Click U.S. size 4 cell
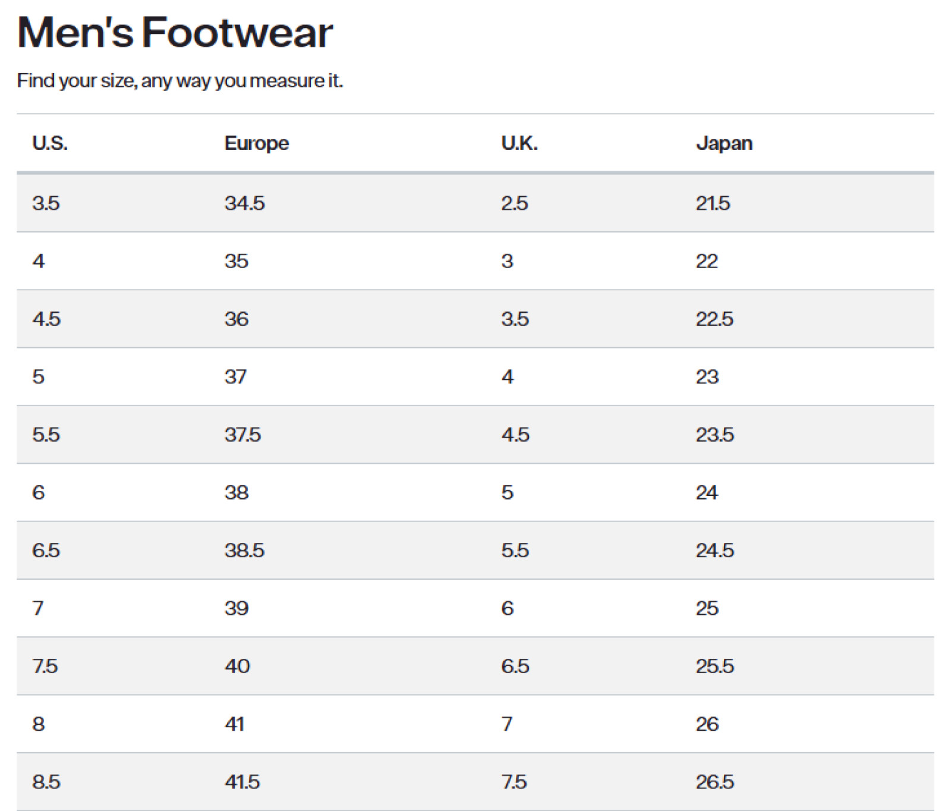Screen dimensions: 951x811 pyautogui.click(x=39, y=261)
